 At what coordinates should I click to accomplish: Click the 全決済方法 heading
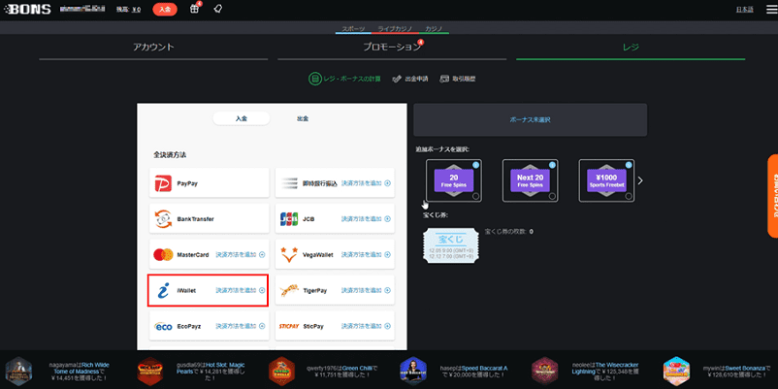pyautogui.click(x=170, y=155)
